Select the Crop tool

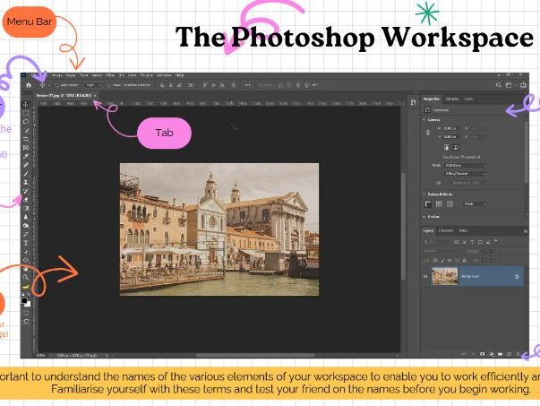(x=26, y=139)
